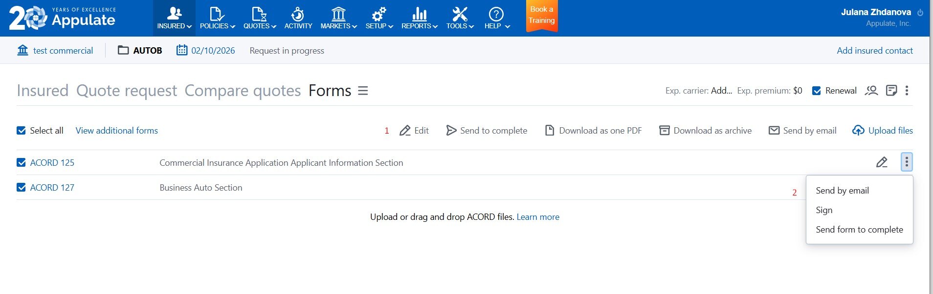Click the Activity stopwatch icon in top navigation
Image resolution: width=933 pixels, height=294 pixels.
coord(298,15)
